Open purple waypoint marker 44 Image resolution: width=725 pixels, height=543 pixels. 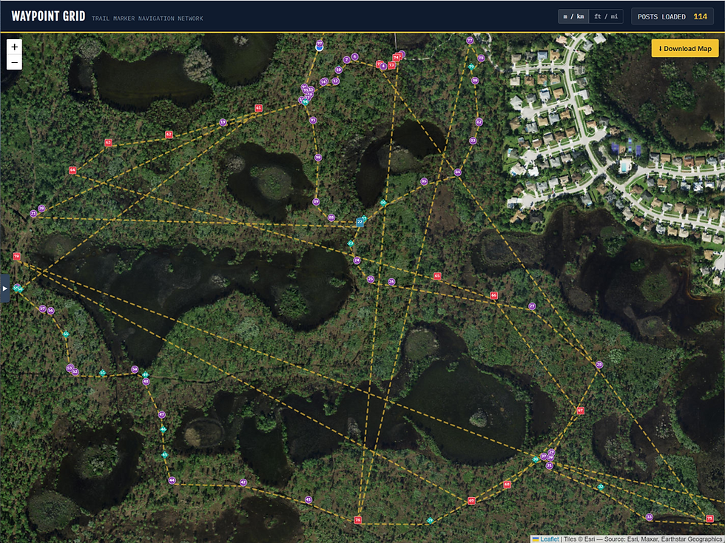pos(172,480)
